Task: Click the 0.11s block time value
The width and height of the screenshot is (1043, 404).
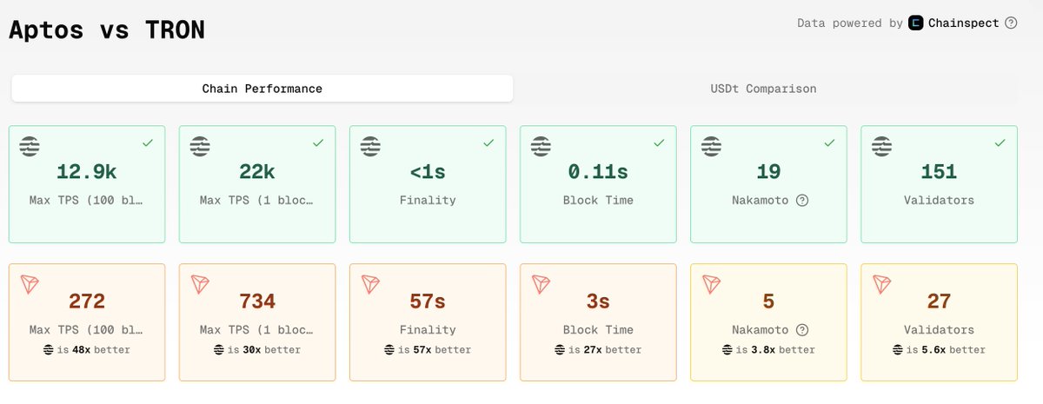Action: pos(598,171)
